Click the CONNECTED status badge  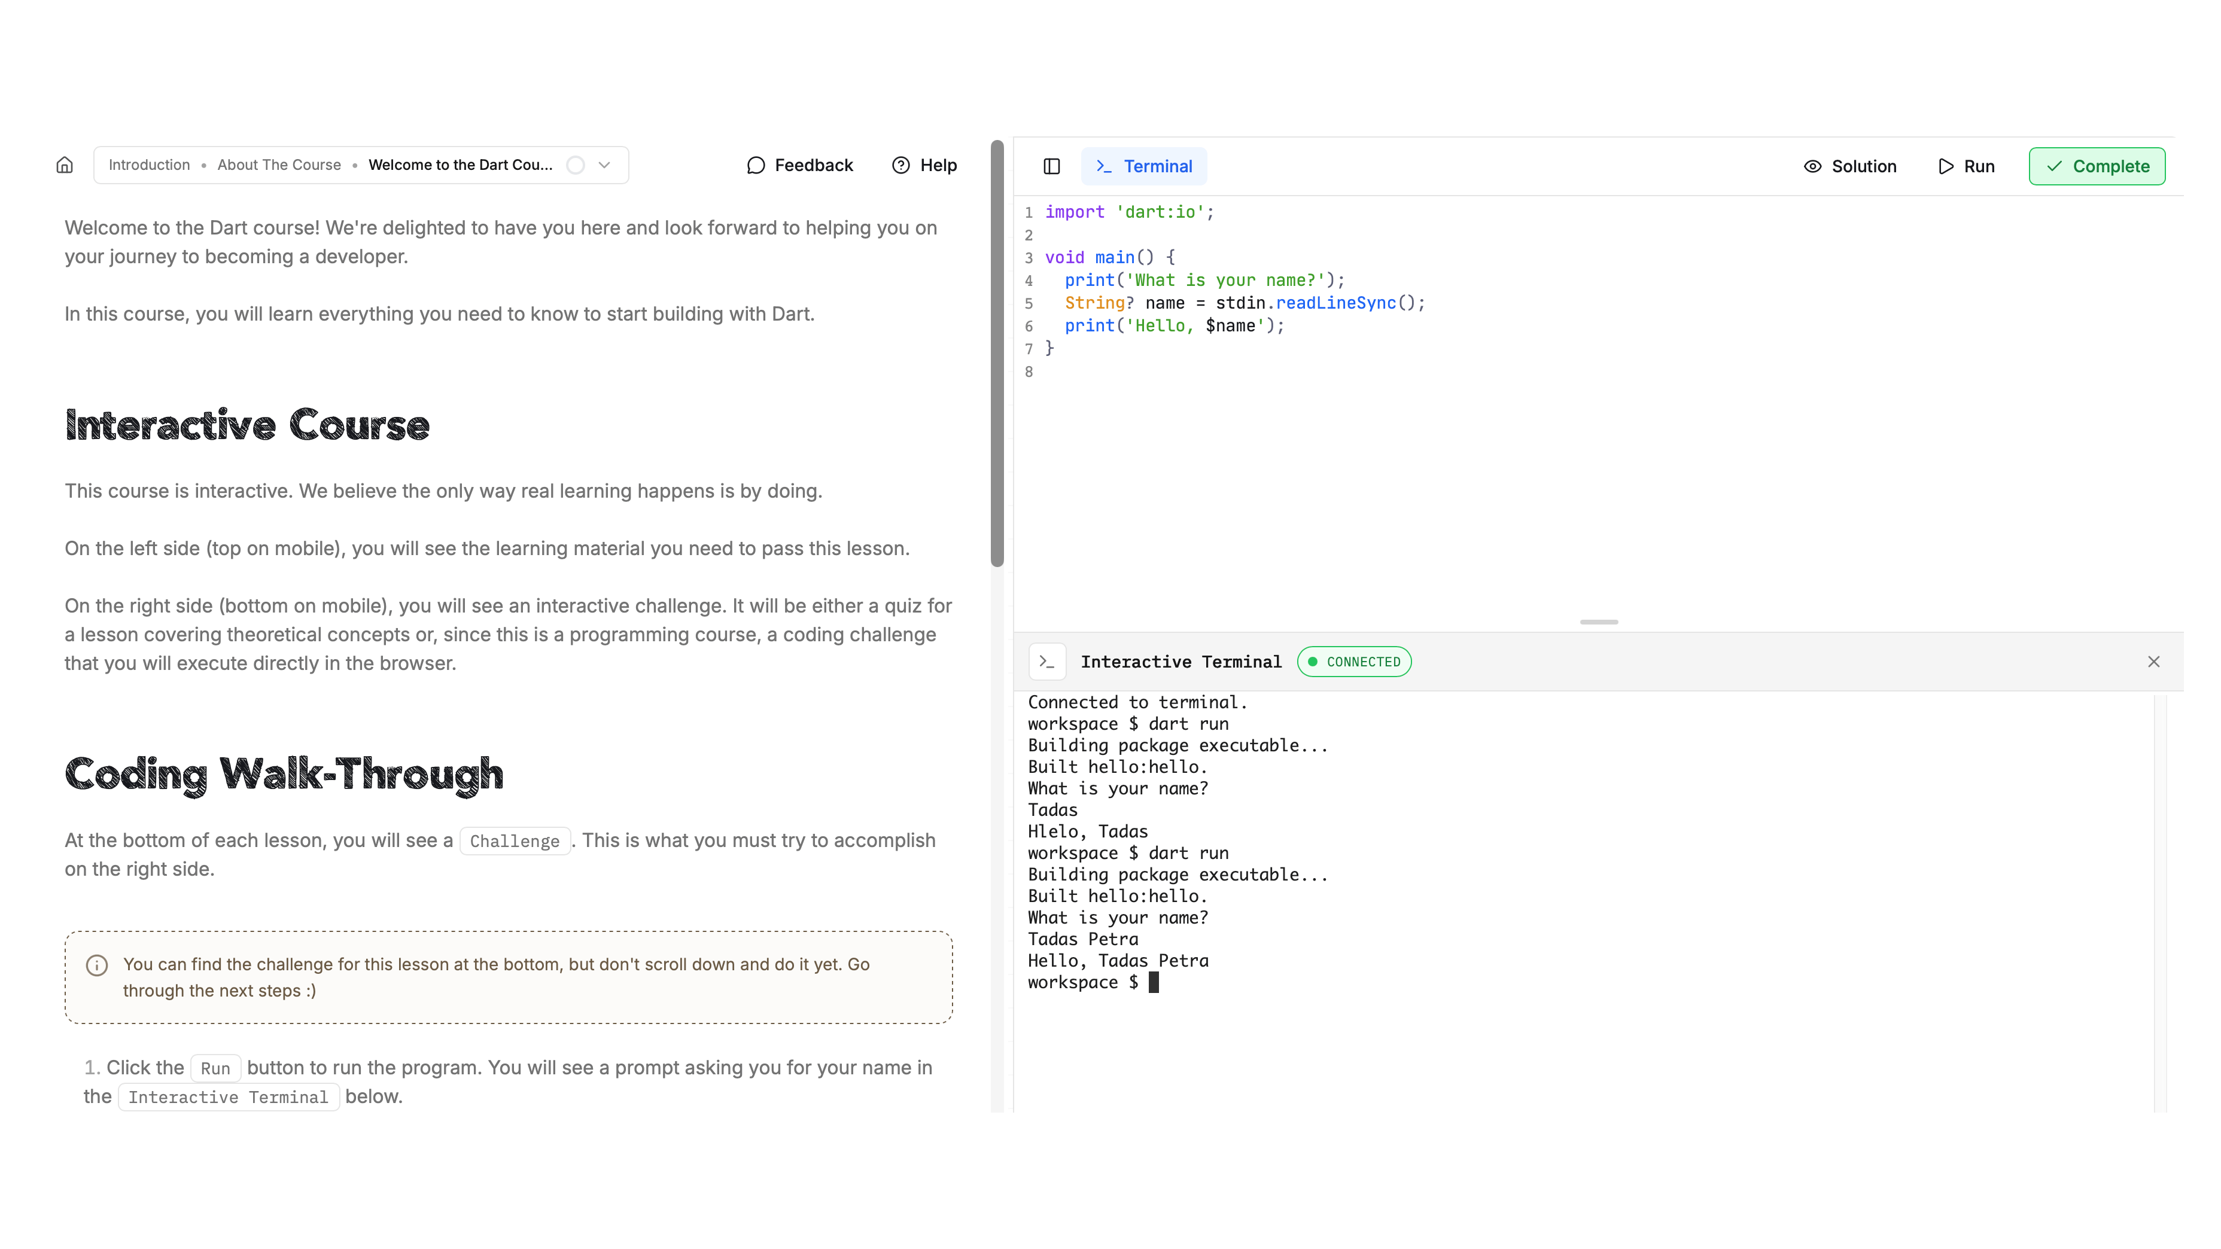1353,661
